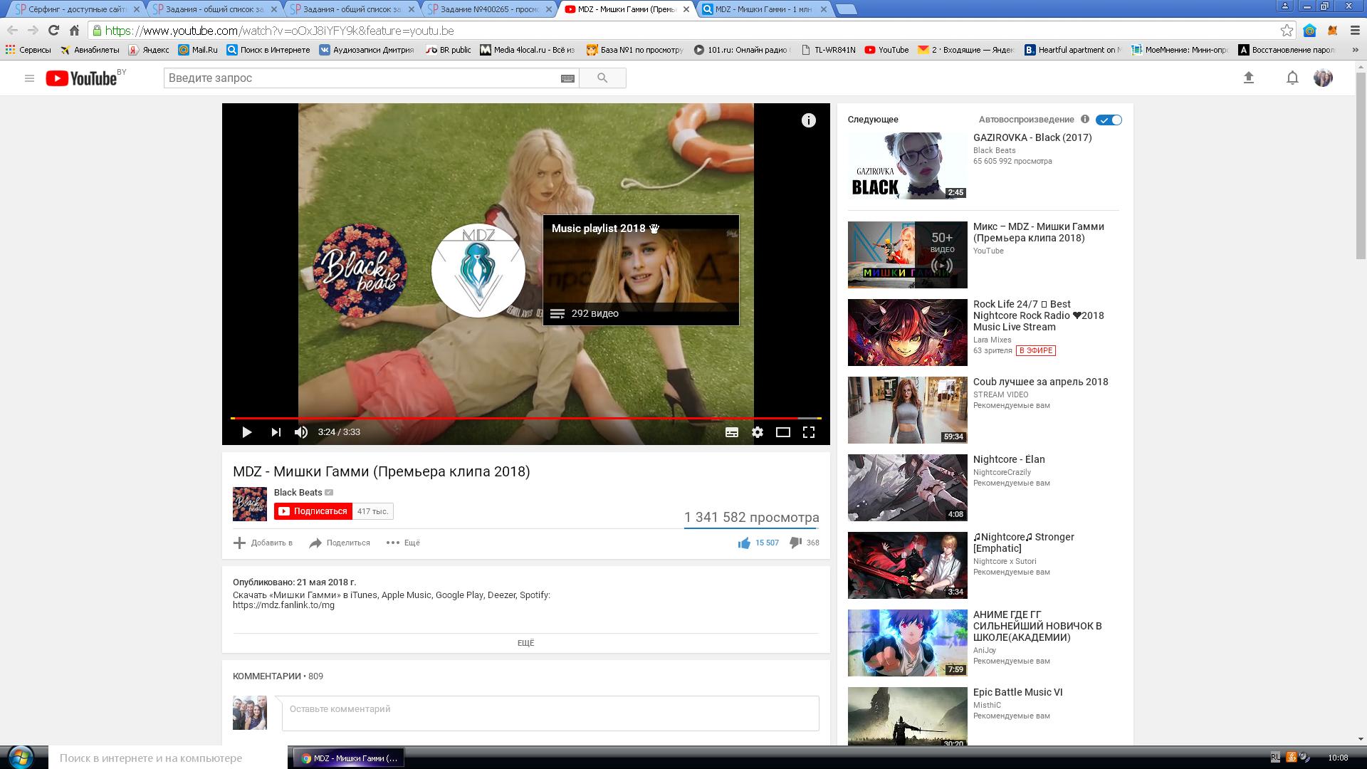This screenshot has width=1367, height=769.
Task: Open the account avatar menu
Action: [x=1323, y=78]
